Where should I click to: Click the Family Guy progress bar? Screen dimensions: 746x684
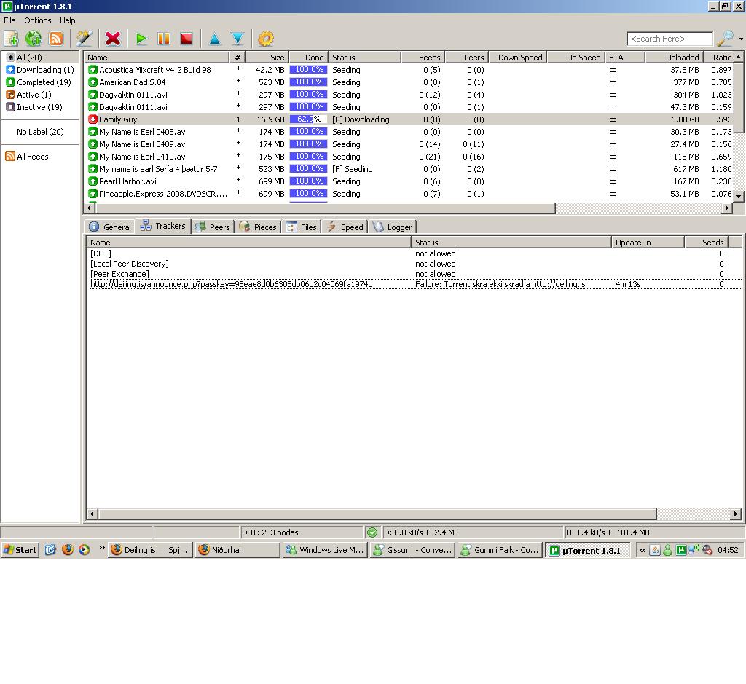[309, 119]
